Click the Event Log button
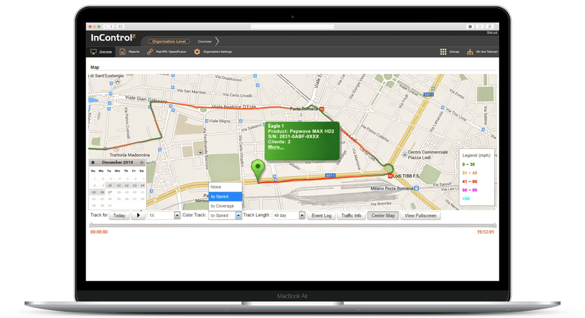 (x=321, y=216)
